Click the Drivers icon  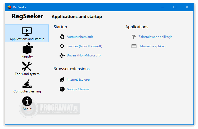coord(62,55)
